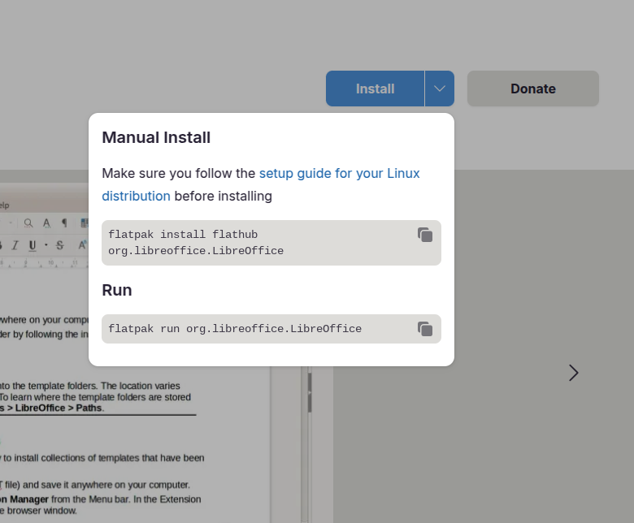
Task: Click the Underline formatting icon
Action: 33,245
